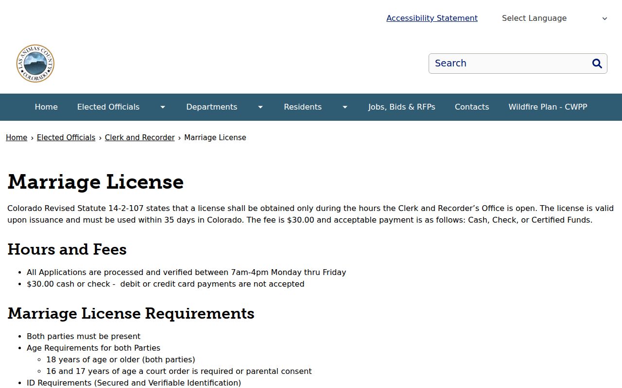Open the Accessibility Statement link
The image size is (622, 388).
point(432,18)
